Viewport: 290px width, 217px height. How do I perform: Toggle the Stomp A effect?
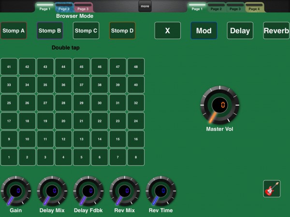point(14,30)
